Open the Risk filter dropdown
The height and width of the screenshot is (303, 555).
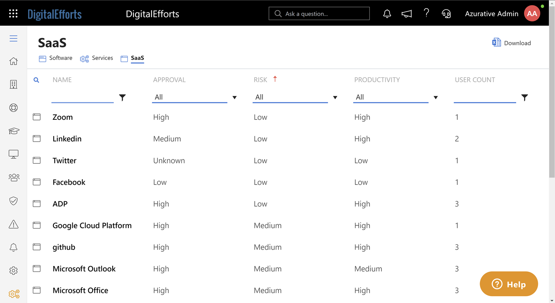pyautogui.click(x=295, y=97)
